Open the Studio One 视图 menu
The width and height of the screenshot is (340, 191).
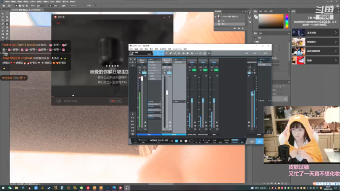170,49
